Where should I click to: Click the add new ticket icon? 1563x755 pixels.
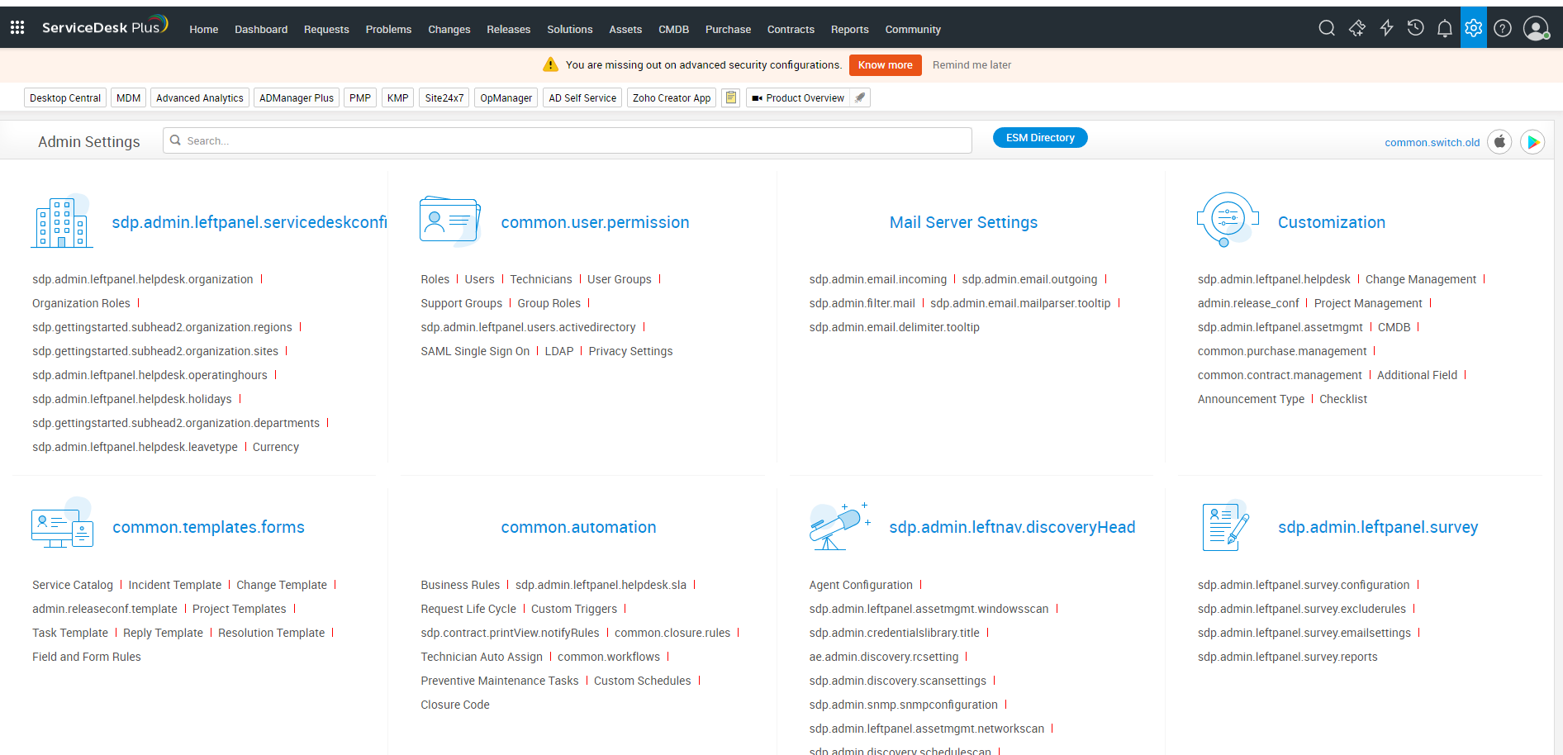click(1356, 28)
